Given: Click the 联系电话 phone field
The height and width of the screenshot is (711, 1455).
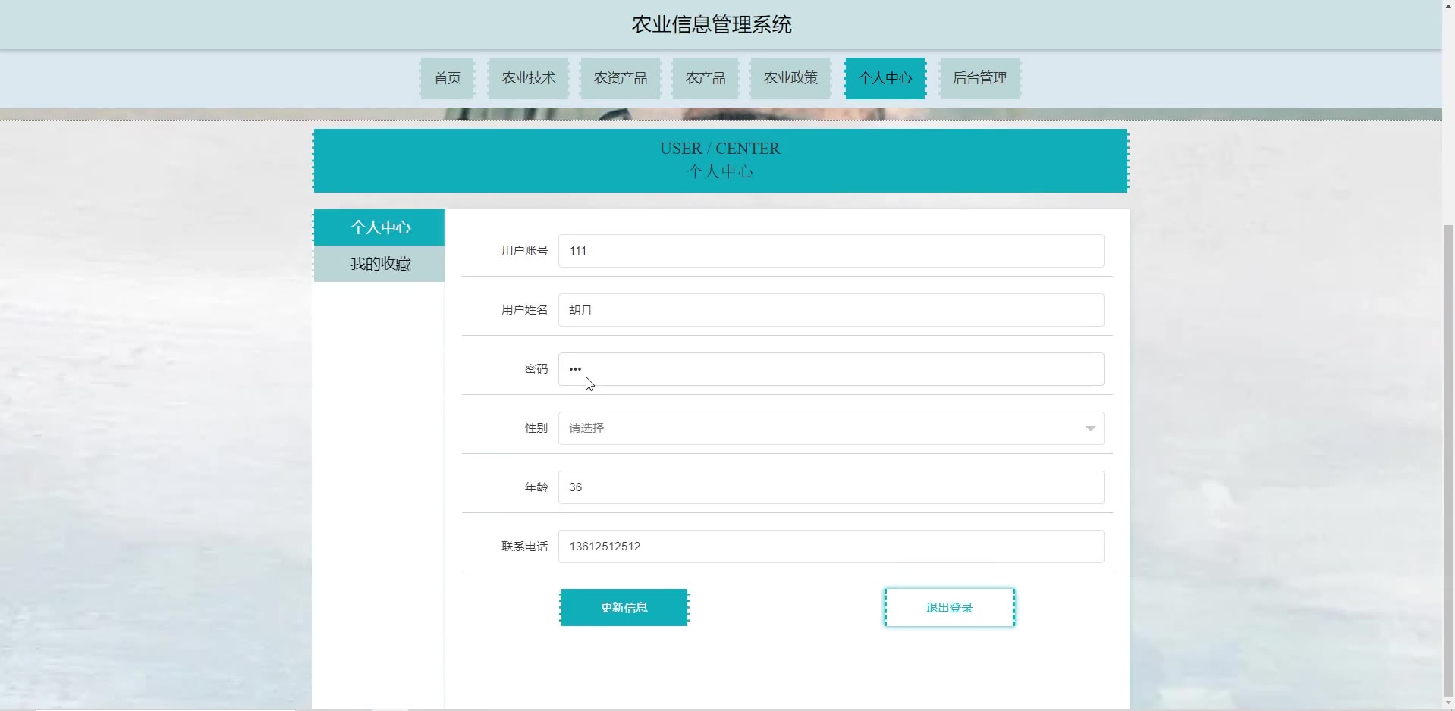Looking at the screenshot, I should (831, 547).
